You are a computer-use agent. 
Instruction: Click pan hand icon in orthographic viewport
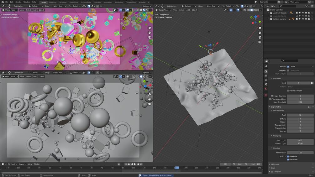(260, 33)
